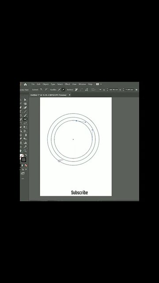Close the Untitled-1 document tab
The width and height of the screenshot is (159, 283).
(70, 95)
